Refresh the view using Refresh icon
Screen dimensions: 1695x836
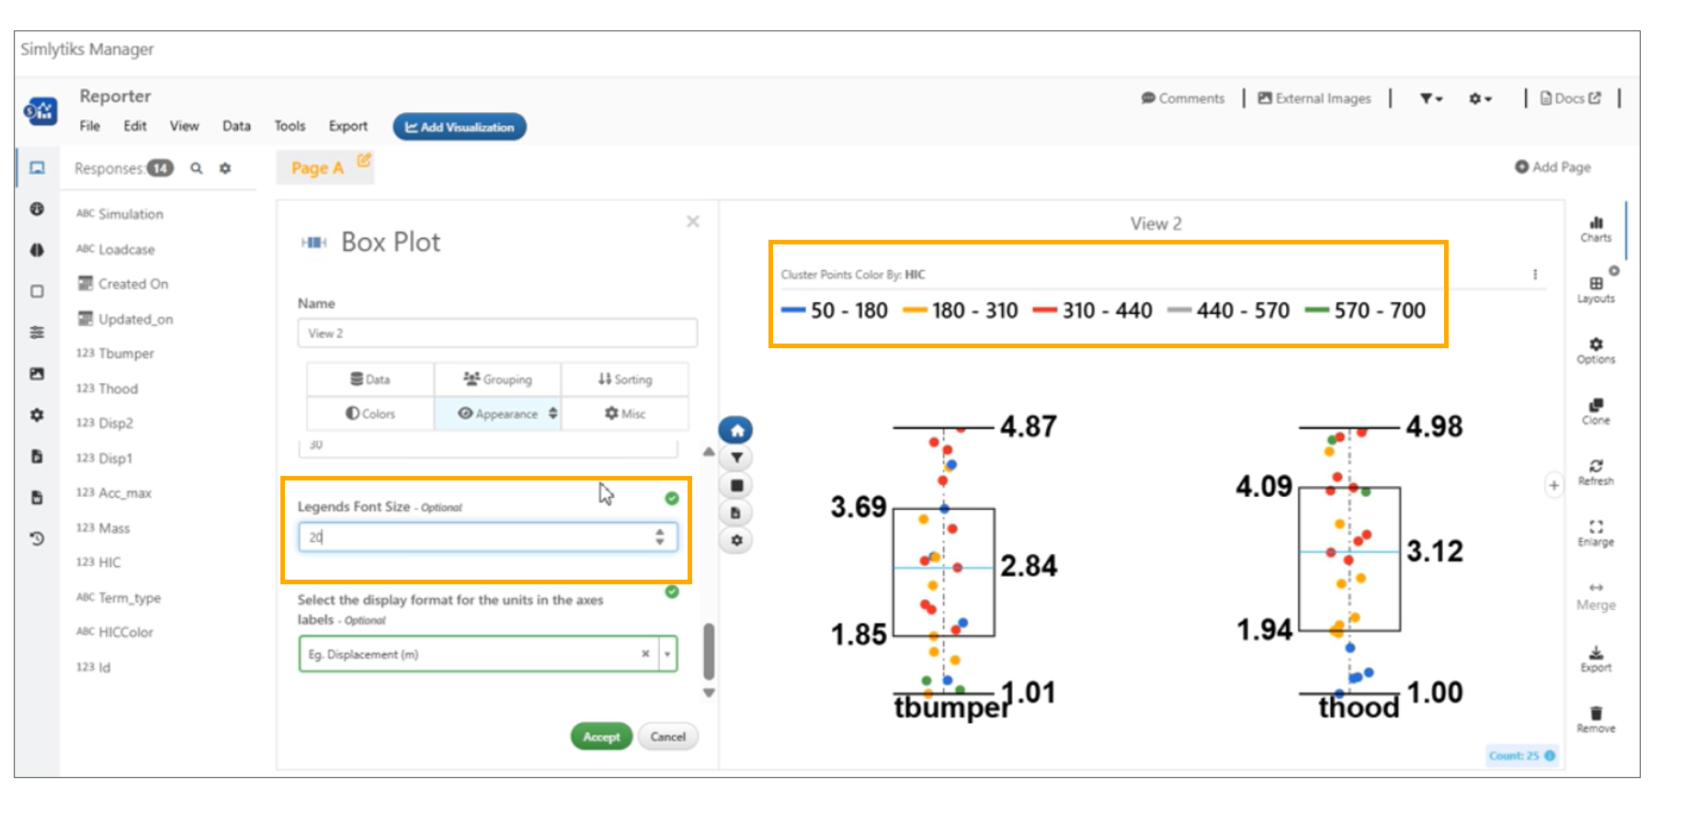click(x=1596, y=470)
